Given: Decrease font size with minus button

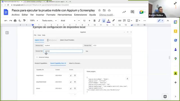Looking at the screenshot, I should tap(79, 20).
